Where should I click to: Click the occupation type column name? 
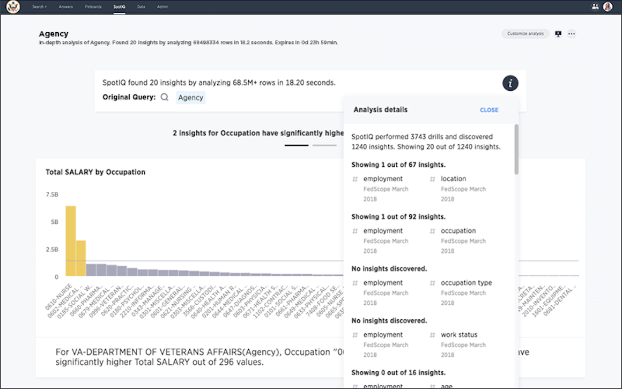coord(466,283)
